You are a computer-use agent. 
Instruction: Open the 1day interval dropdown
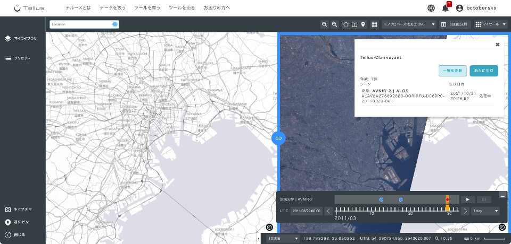point(485,211)
